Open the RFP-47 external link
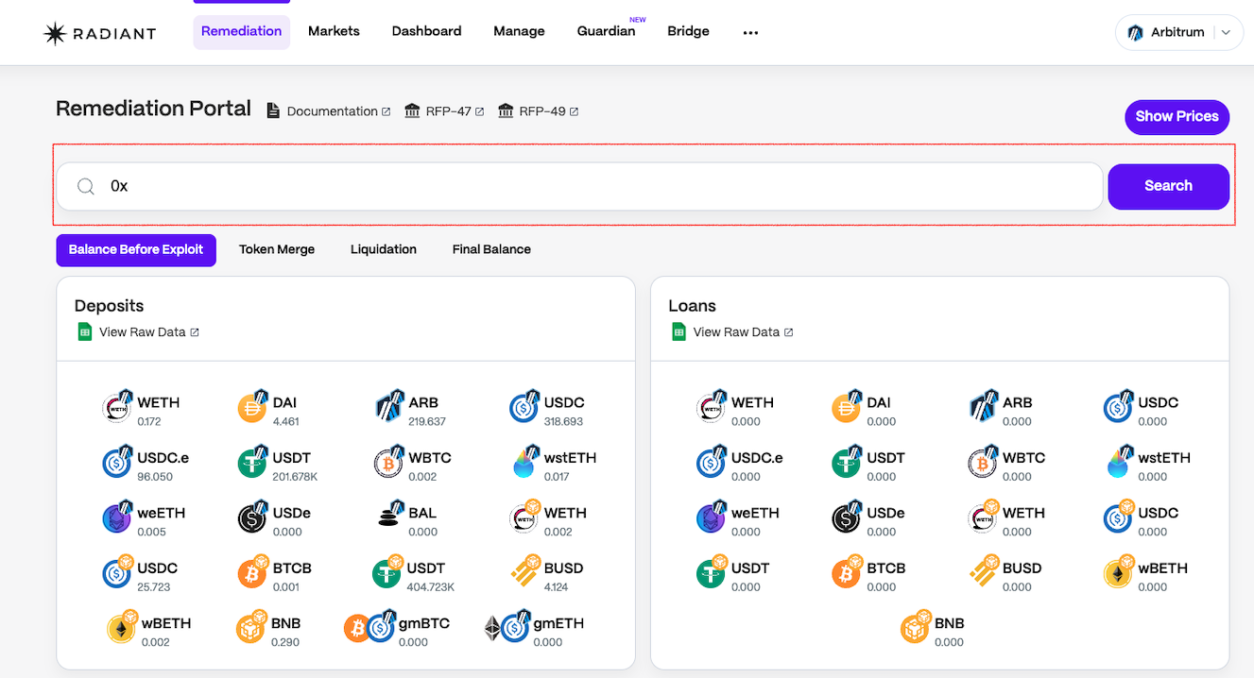 pos(444,111)
